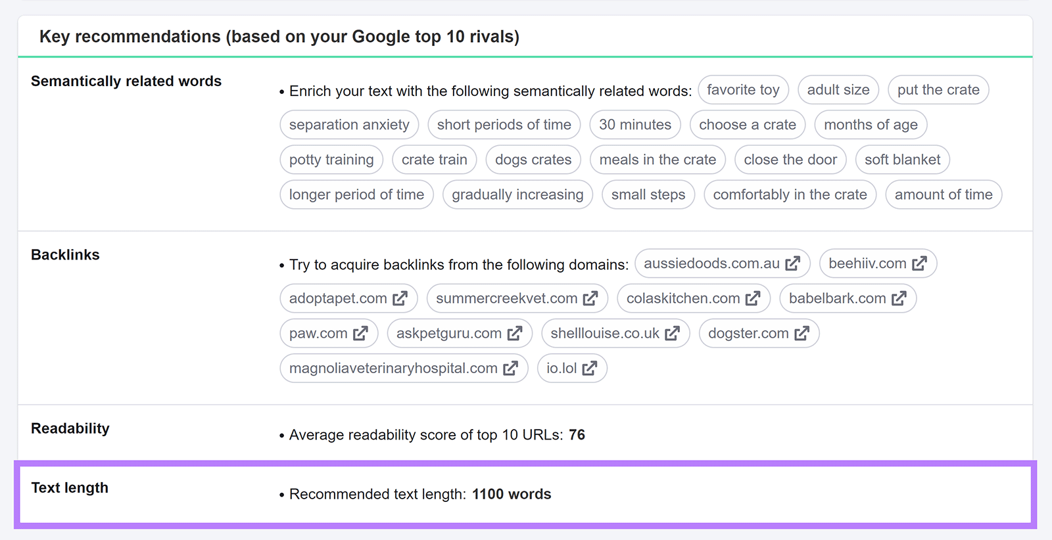Open external link icon for adoptapet.com

coord(400,298)
